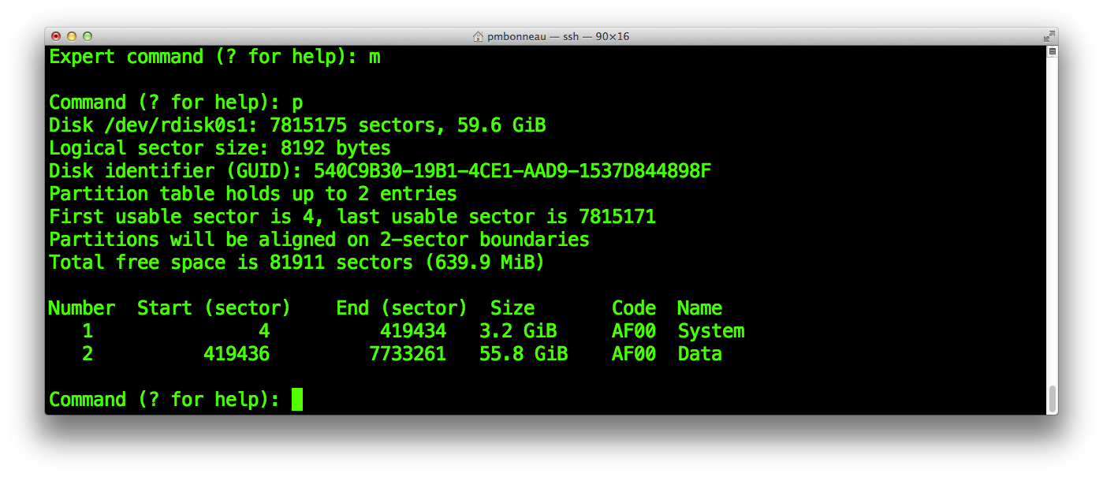The image size is (1103, 477).
Task: Click the first AF00 code in partition 1
Action: pyautogui.click(x=634, y=331)
